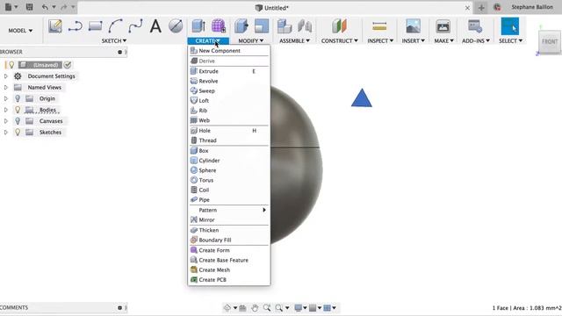Click the purple Create Form toolbar icon

coord(219,26)
